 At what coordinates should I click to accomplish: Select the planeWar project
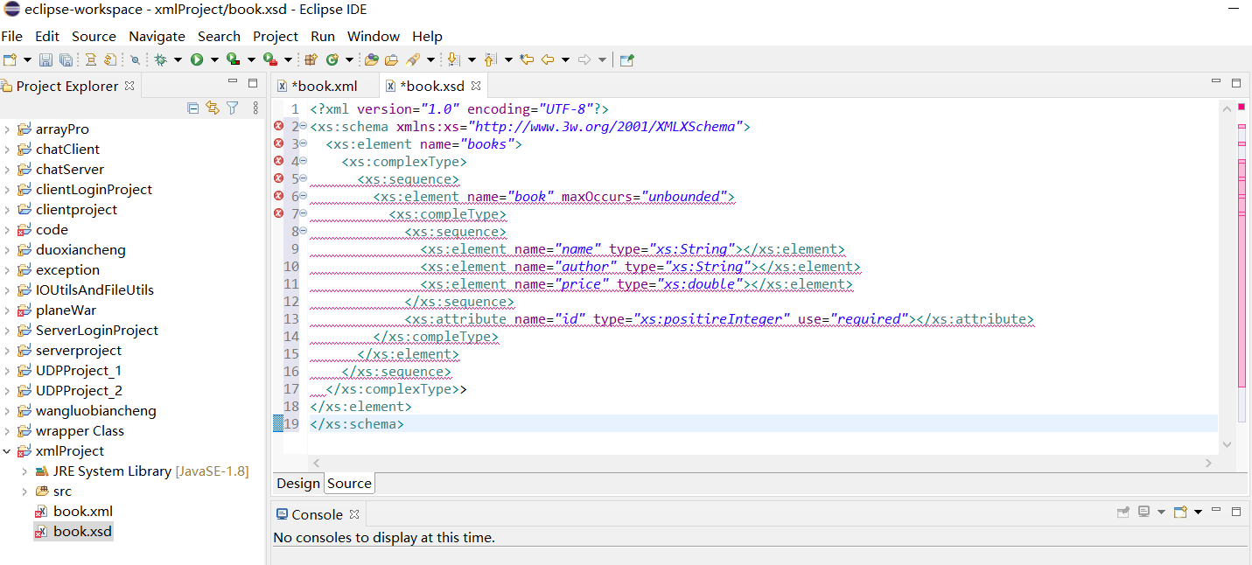tap(66, 310)
